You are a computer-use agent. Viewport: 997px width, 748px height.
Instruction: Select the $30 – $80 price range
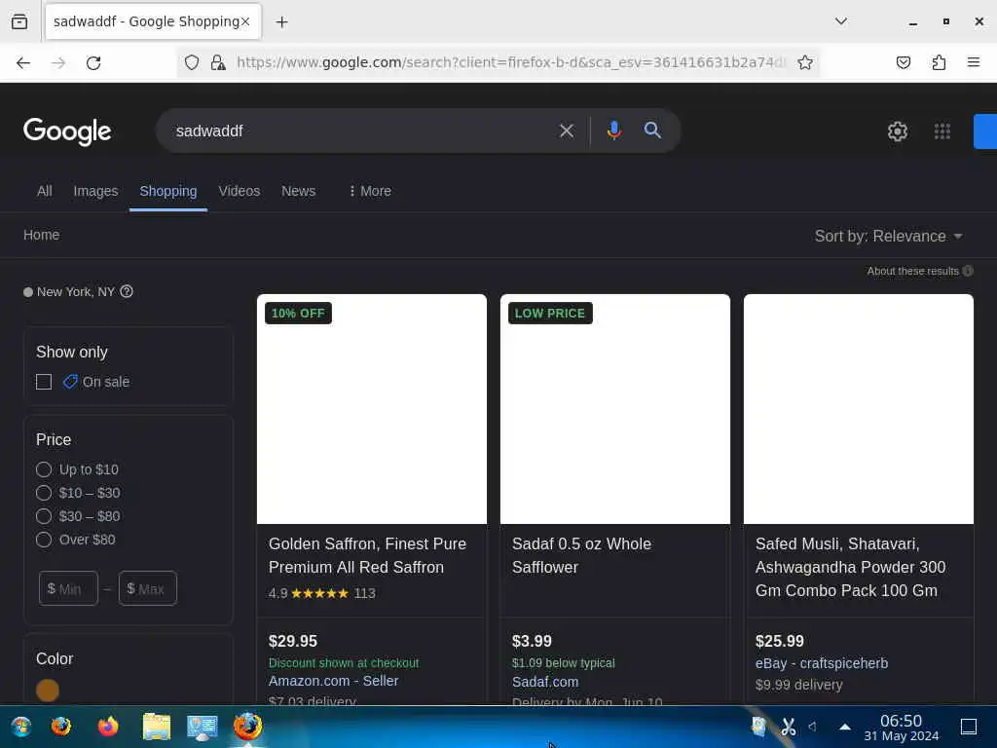44,516
